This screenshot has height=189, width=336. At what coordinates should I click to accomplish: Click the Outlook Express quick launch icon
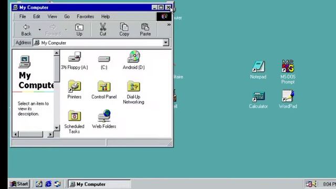57,184
